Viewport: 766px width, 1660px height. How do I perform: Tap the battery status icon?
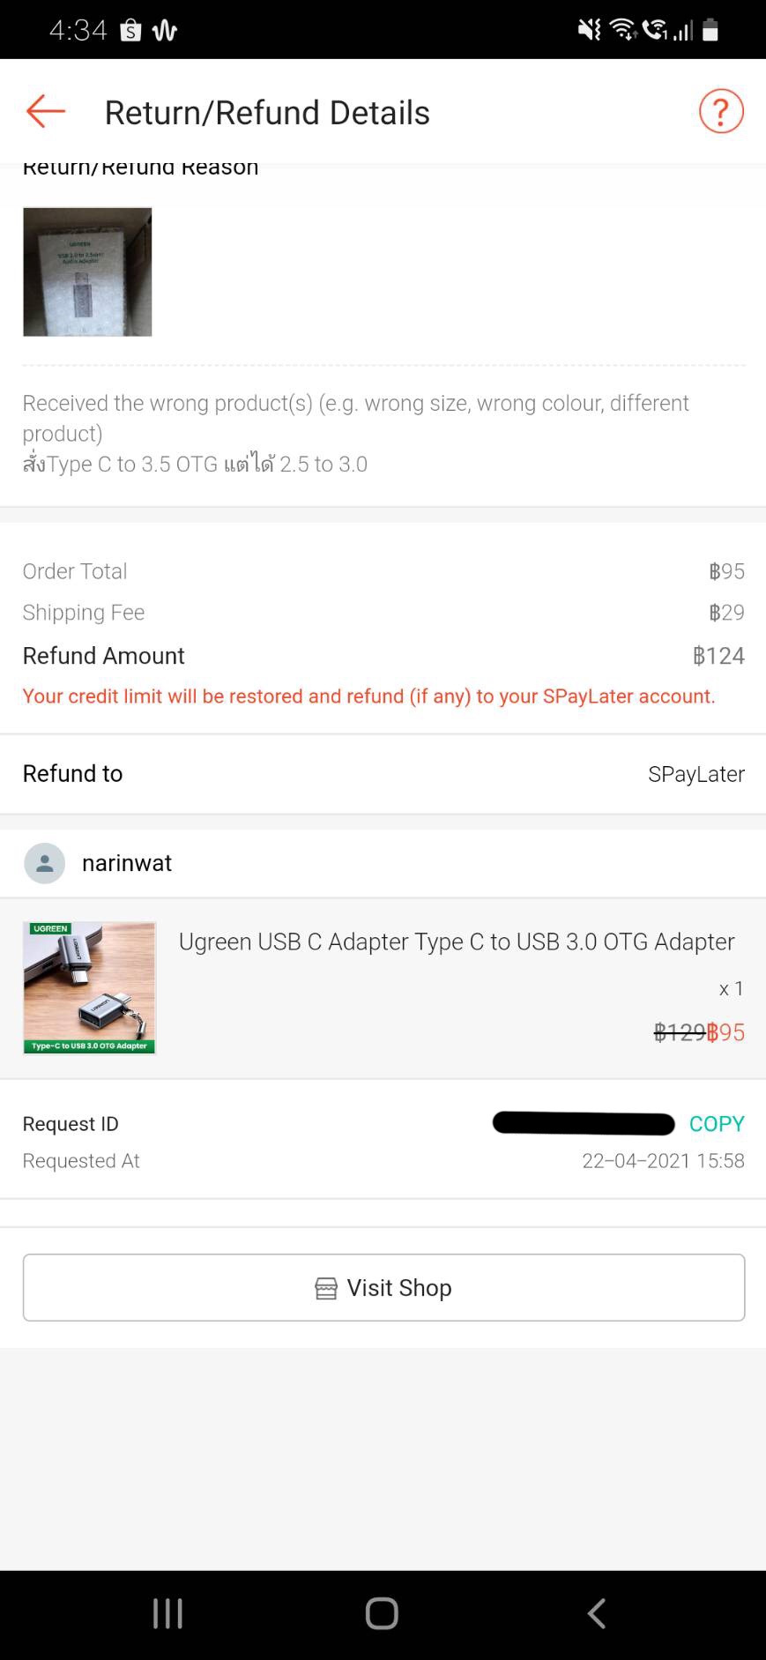710,30
